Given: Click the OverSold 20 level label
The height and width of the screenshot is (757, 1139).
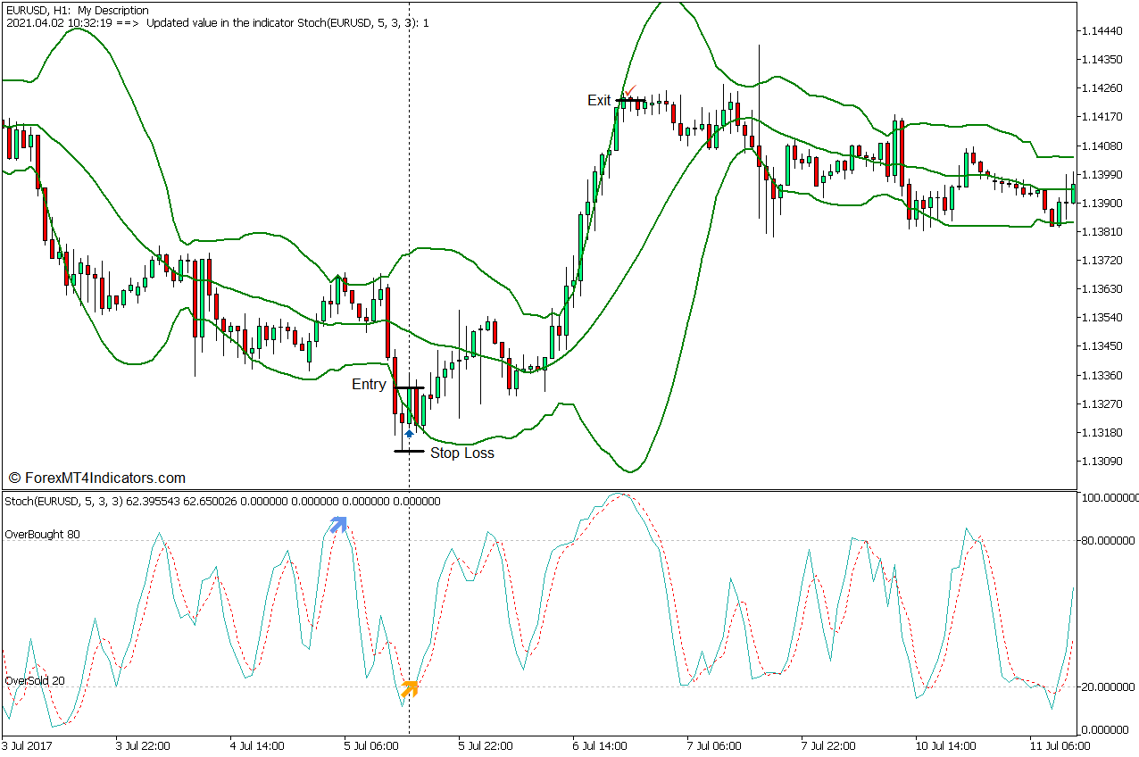Looking at the screenshot, I should [x=35, y=680].
